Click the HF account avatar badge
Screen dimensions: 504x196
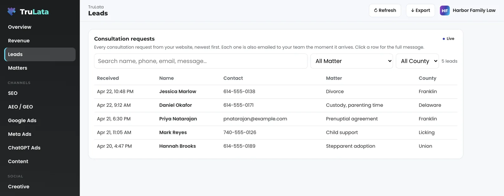click(x=444, y=10)
